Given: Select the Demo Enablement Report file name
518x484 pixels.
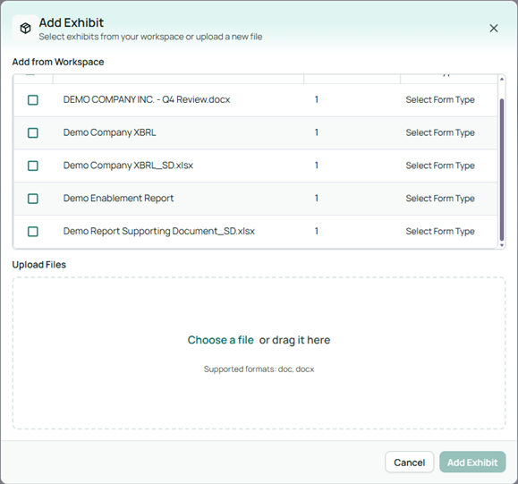Looking at the screenshot, I should click(118, 199).
